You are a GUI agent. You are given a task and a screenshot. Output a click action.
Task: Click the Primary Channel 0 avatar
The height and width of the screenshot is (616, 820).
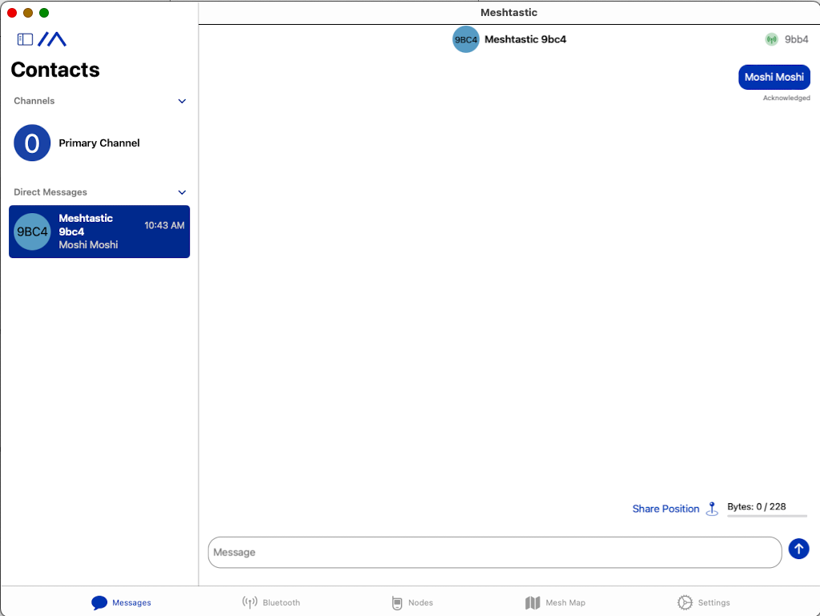coord(32,143)
